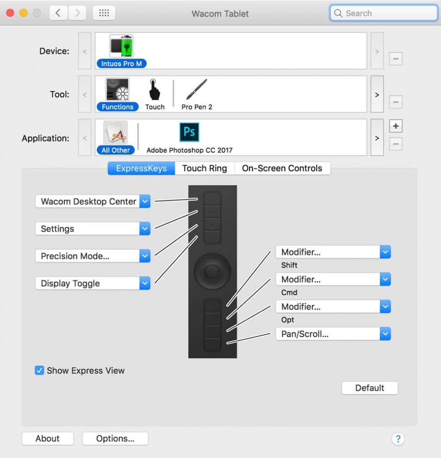
Task: Remove the selected device with minus button
Action: [x=396, y=59]
